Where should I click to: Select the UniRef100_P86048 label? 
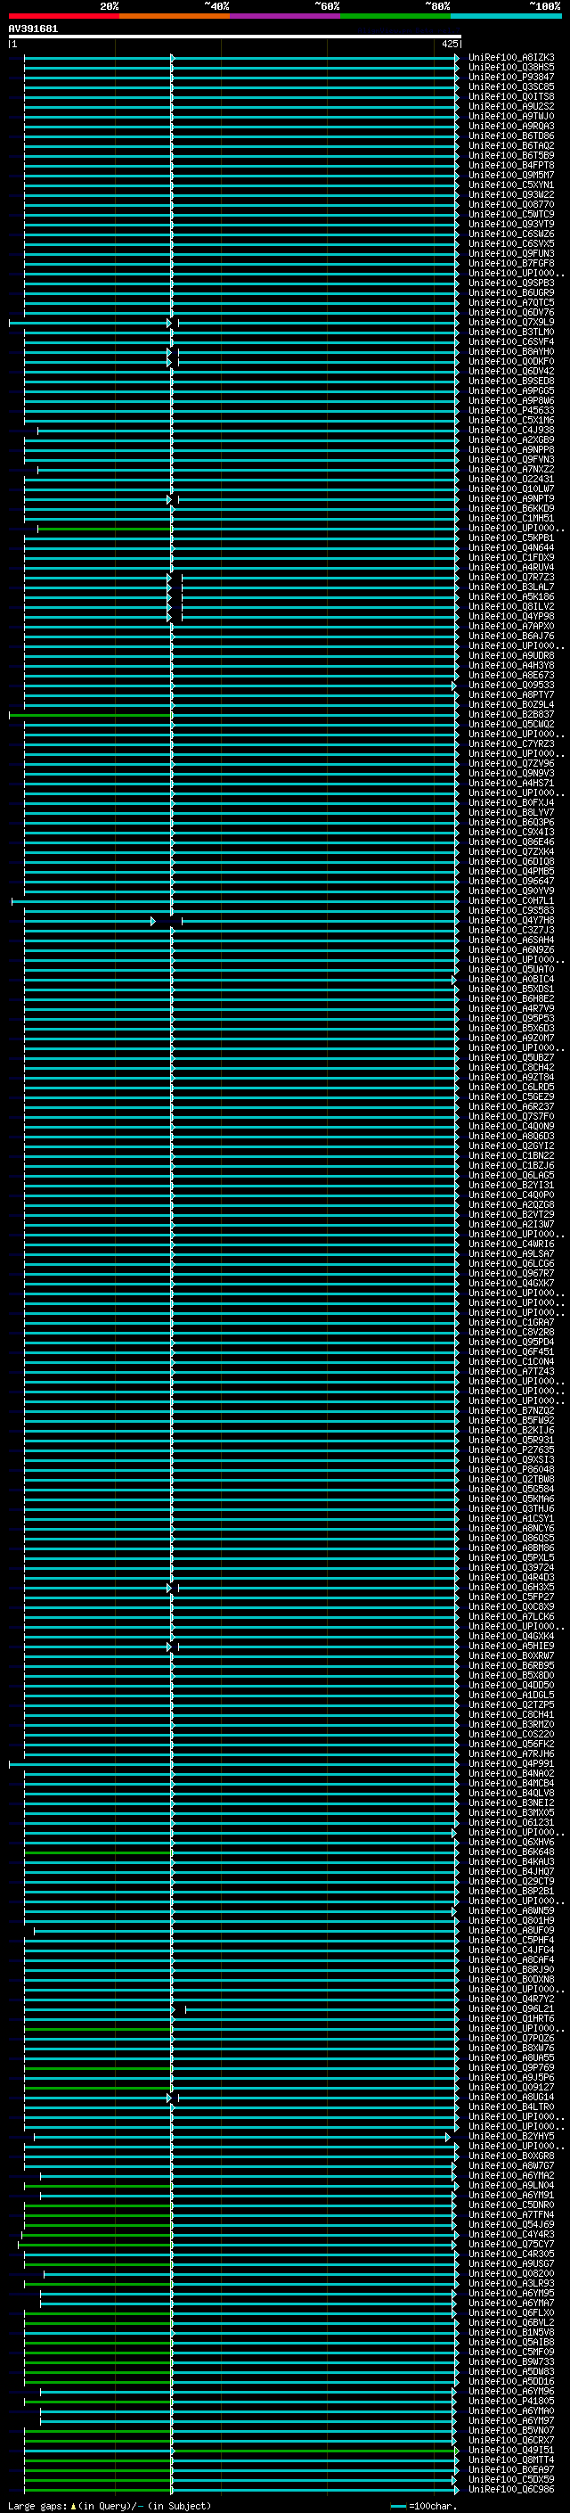pos(511,1470)
